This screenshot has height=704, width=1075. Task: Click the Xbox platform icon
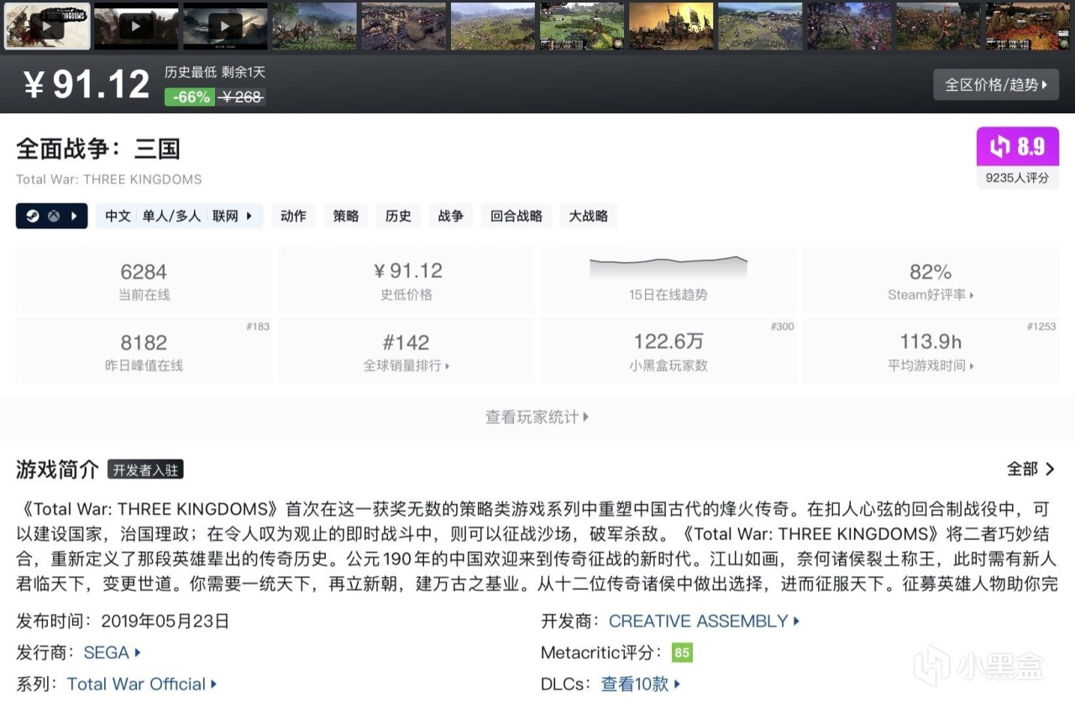(x=53, y=216)
